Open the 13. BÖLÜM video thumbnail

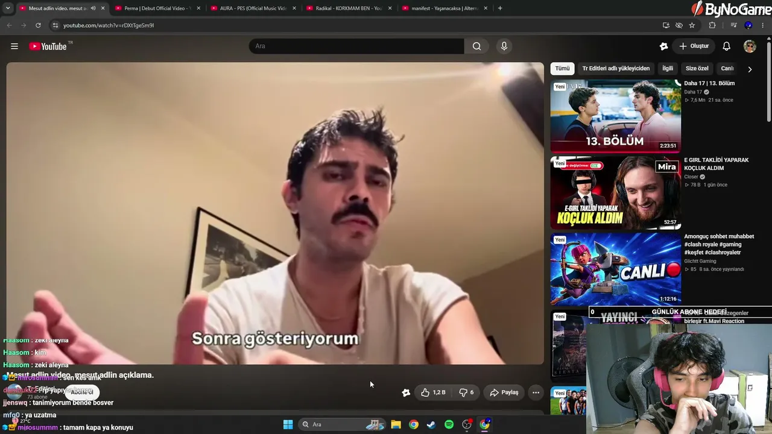(x=616, y=116)
